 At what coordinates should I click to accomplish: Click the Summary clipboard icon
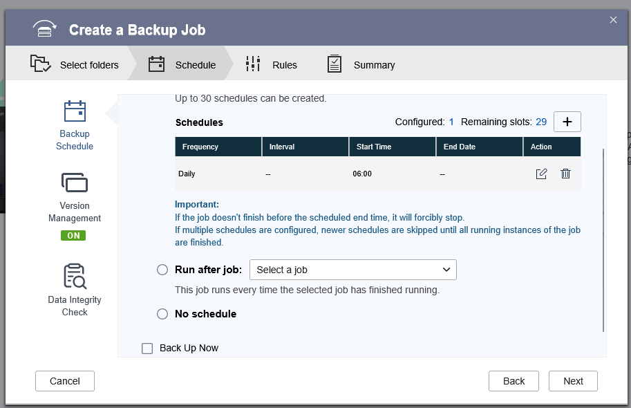click(x=335, y=64)
